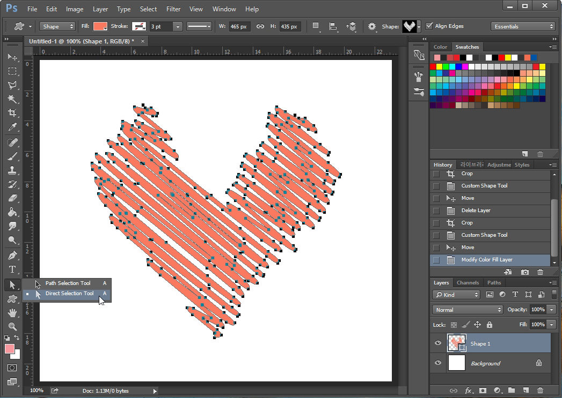562x398 pixels.
Task: Open path arrangement options
Action: [352, 26]
